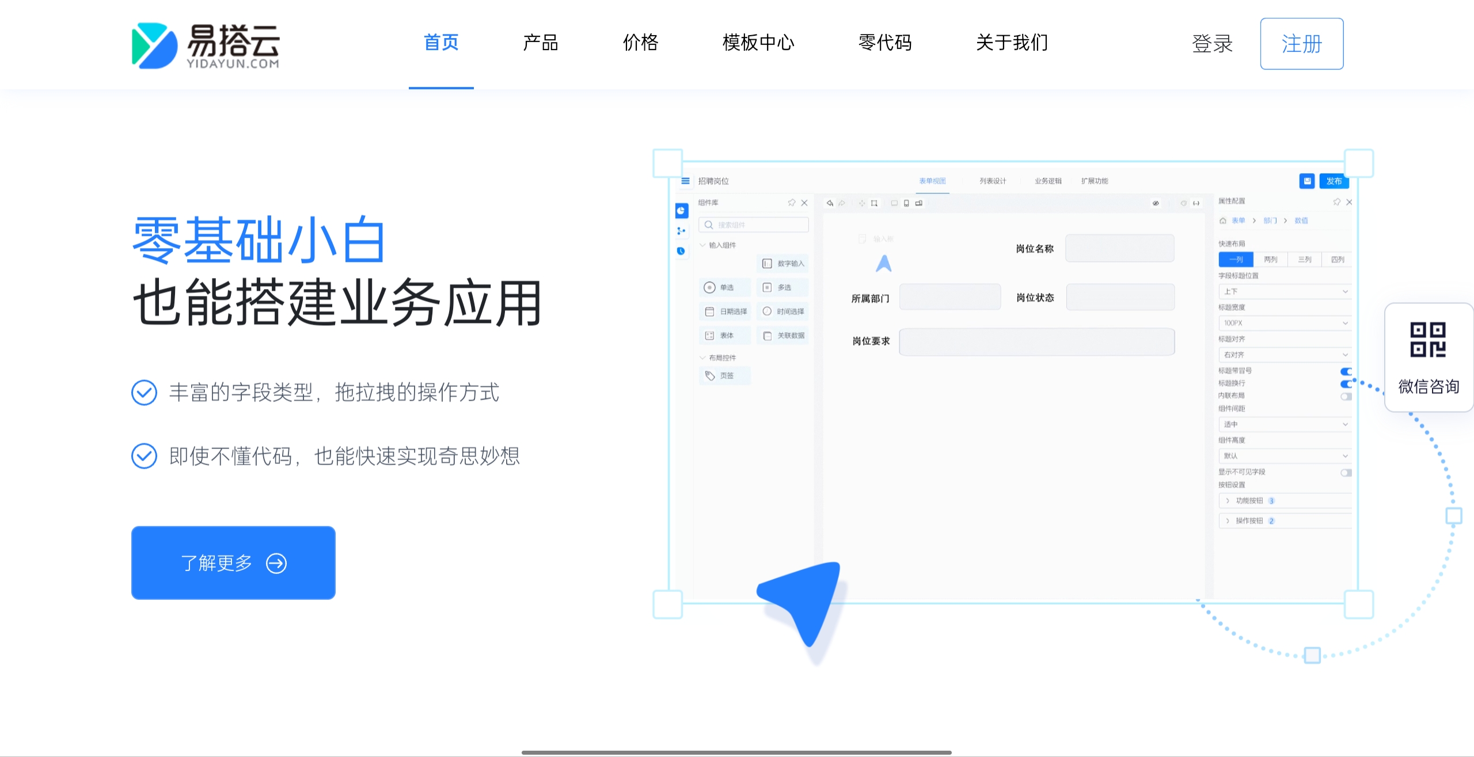Toggle the 标题换行 switch
Screen dimensions: 1474x757
[x=1346, y=384]
